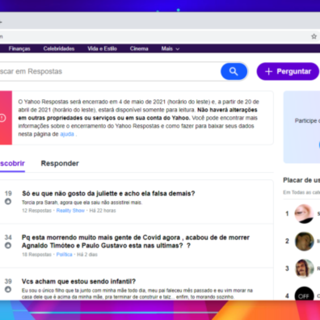This screenshot has height=320, width=320.
Task: Click 'Torcia pra Sarah' description text
Action: click(x=82, y=202)
